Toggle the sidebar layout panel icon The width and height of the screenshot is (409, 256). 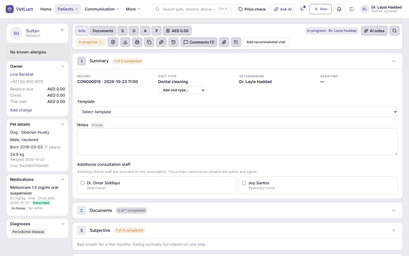pyautogui.click(x=352, y=9)
